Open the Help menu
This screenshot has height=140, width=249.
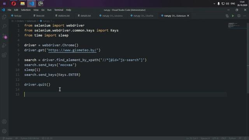pos(68,10)
